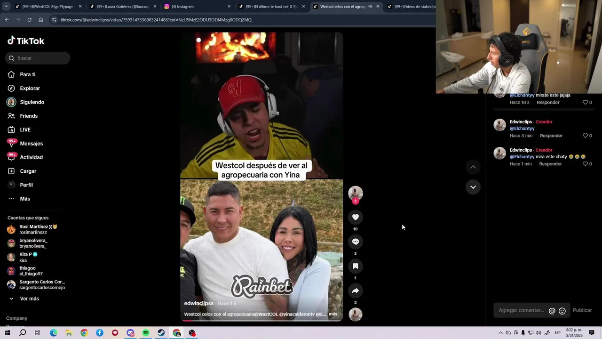Open sound disc thumbnail below share

pyautogui.click(x=355, y=315)
